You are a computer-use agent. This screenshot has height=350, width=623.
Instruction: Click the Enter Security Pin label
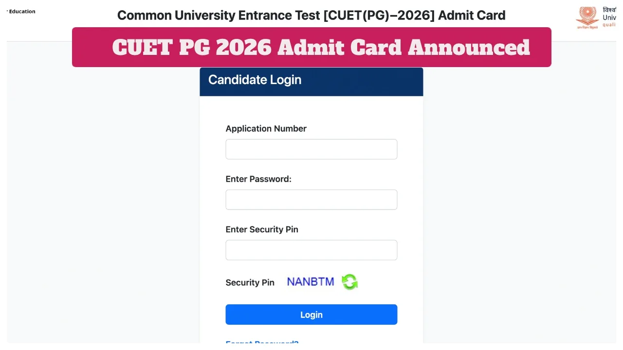tap(262, 229)
